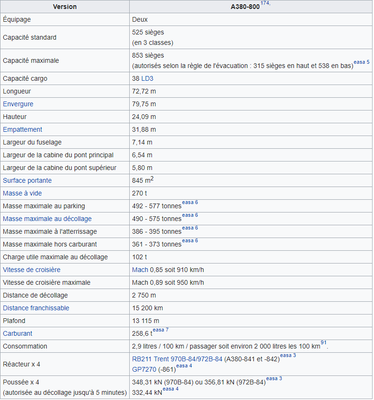Select the Longueur value 72,72 m
Viewport: 374px width, 400px height.
(x=144, y=91)
